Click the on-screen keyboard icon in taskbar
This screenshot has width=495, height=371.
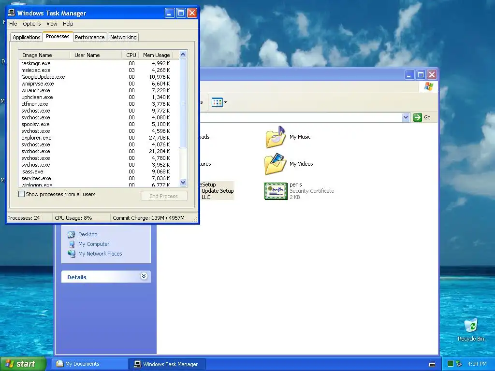[432, 364]
